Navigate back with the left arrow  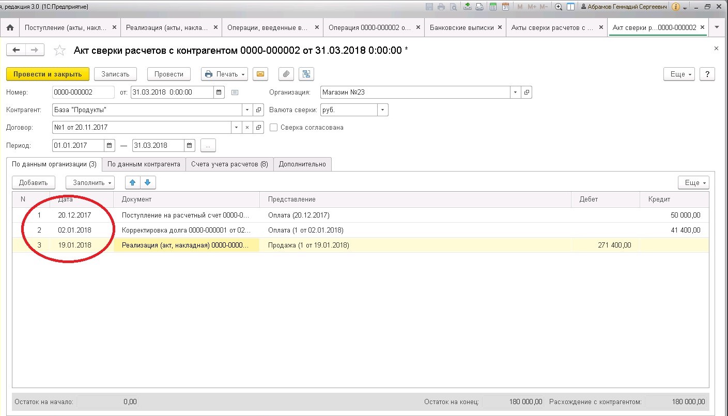point(17,50)
